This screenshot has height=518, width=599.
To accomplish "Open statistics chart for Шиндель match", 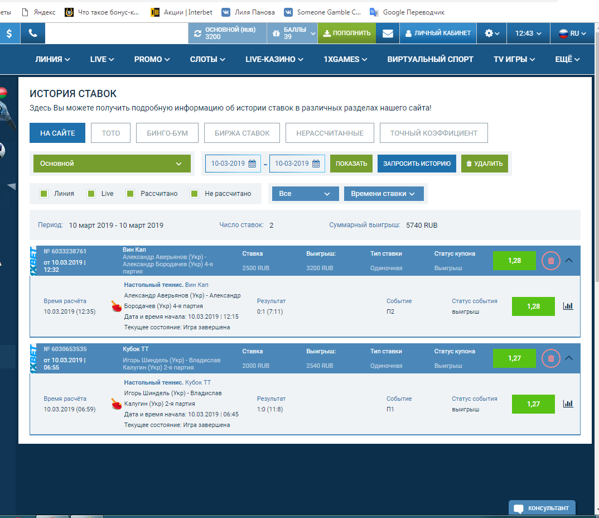I will 568,404.
